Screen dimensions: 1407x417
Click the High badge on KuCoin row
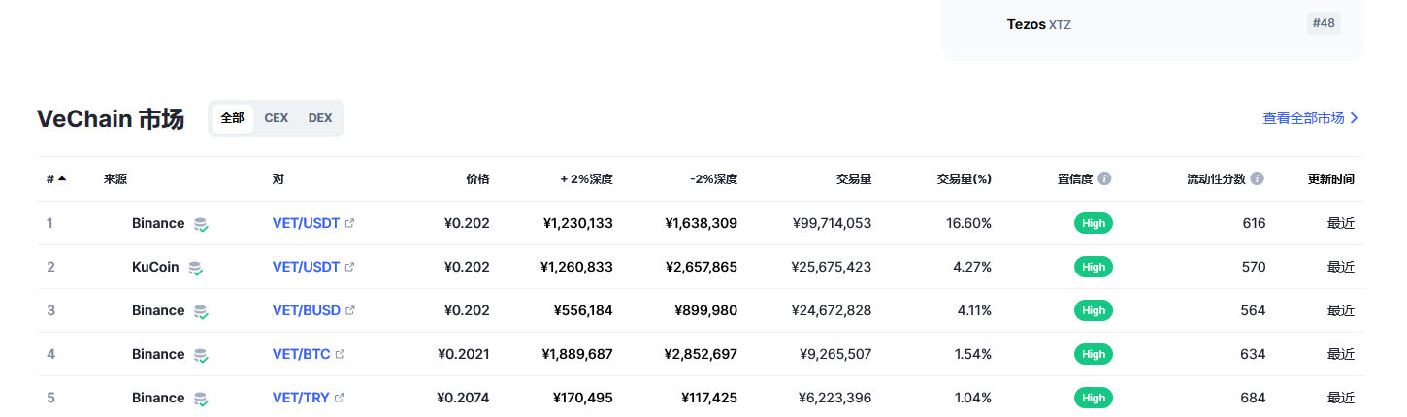tap(1094, 267)
